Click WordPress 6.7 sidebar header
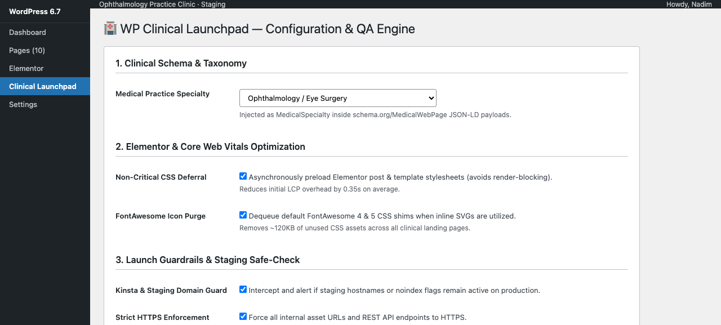Viewport: 721px width, 325px height. [35, 11]
